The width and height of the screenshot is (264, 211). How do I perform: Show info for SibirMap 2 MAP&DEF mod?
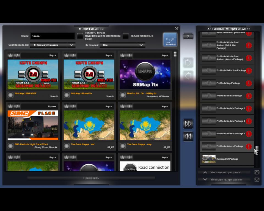(17, 55)
